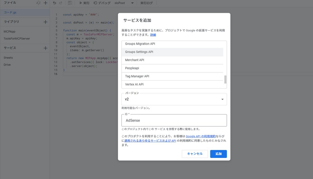Open the 実行ログ panel

(x=146, y=3)
